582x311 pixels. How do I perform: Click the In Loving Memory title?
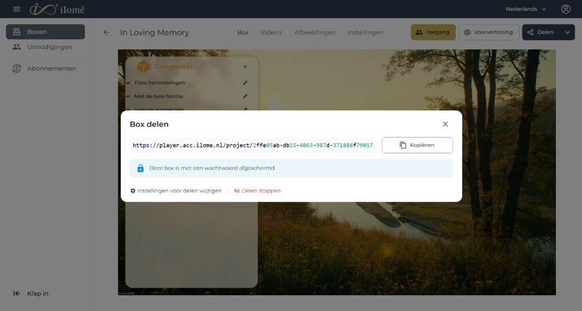pyautogui.click(x=154, y=33)
